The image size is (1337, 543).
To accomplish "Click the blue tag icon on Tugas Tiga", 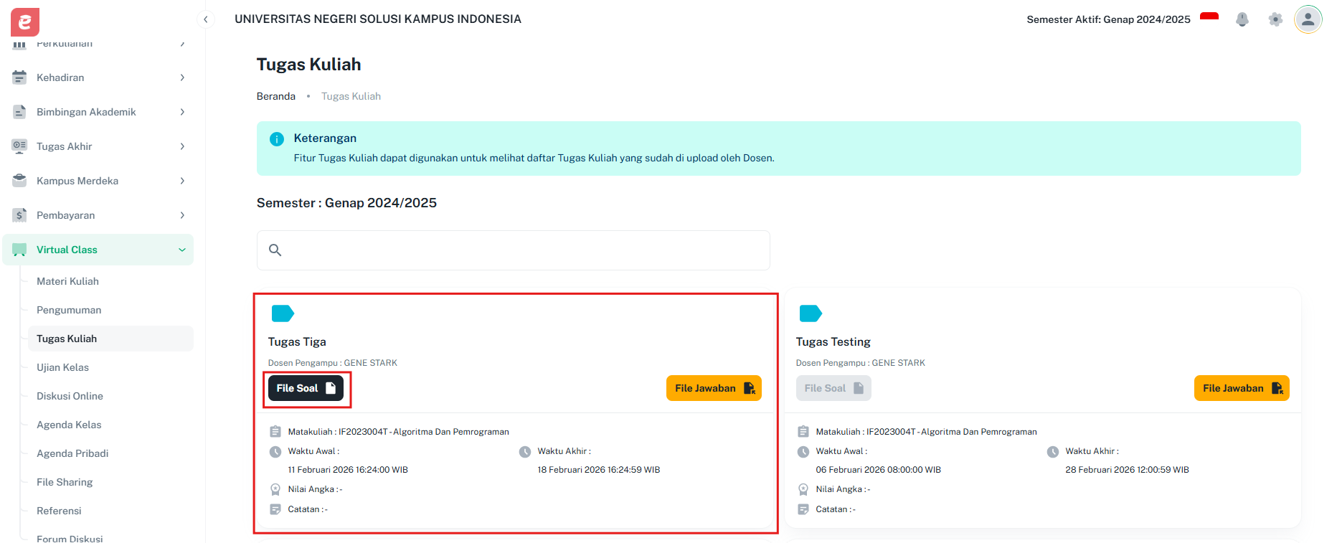I will pos(283,313).
